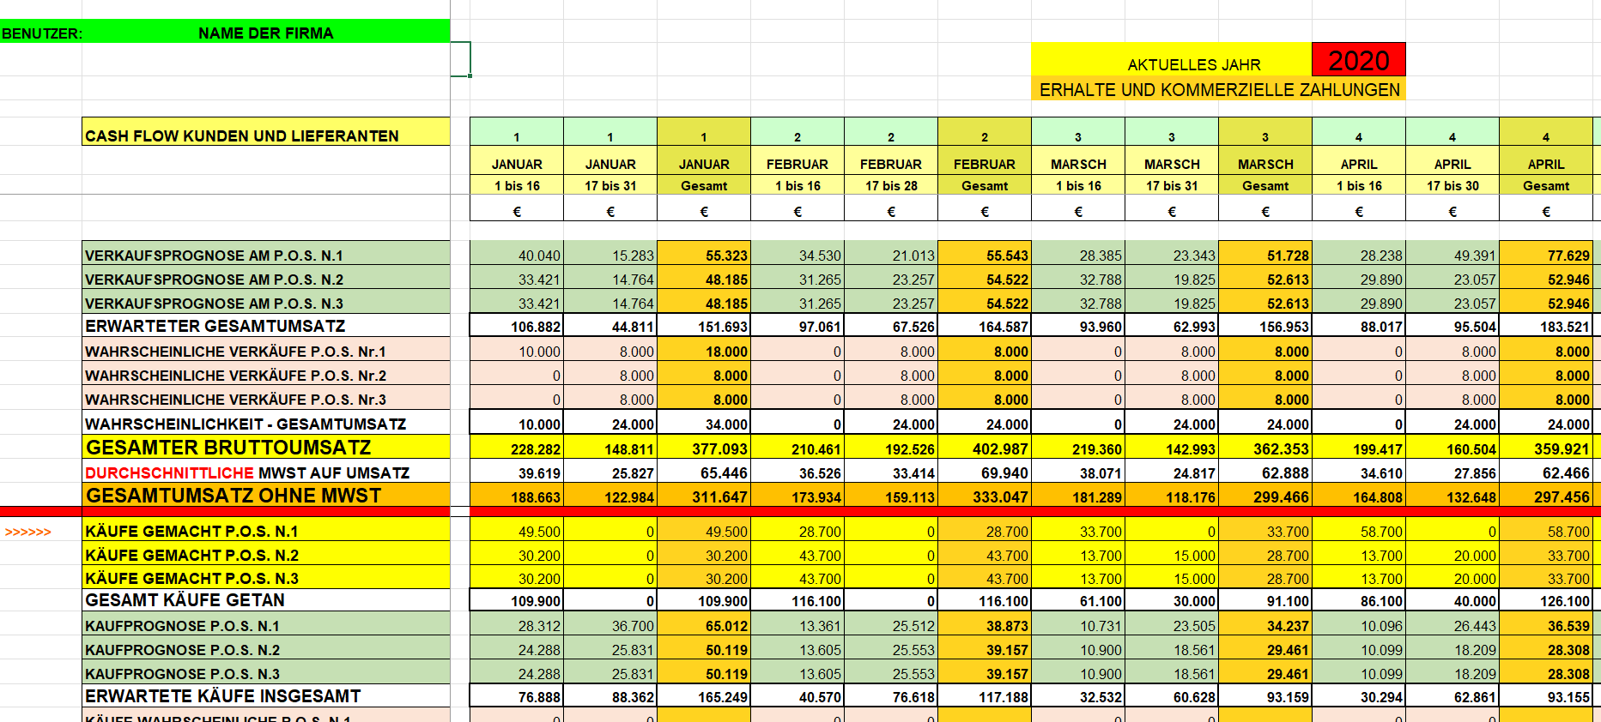Select the ERWARTETE KÄUFE INSGESAMT row label
The height and width of the screenshot is (722, 1601).
pos(222,695)
